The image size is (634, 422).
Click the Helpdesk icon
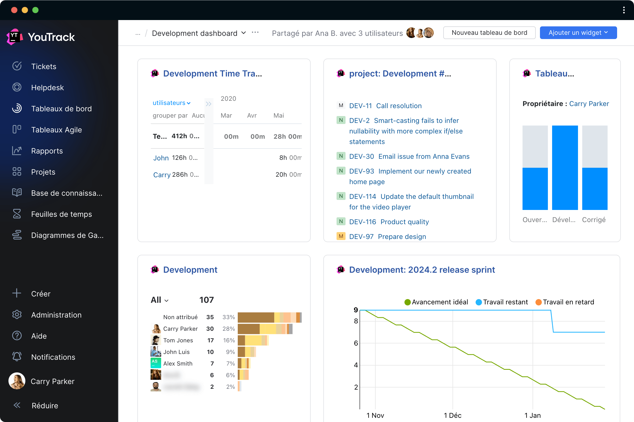16,87
